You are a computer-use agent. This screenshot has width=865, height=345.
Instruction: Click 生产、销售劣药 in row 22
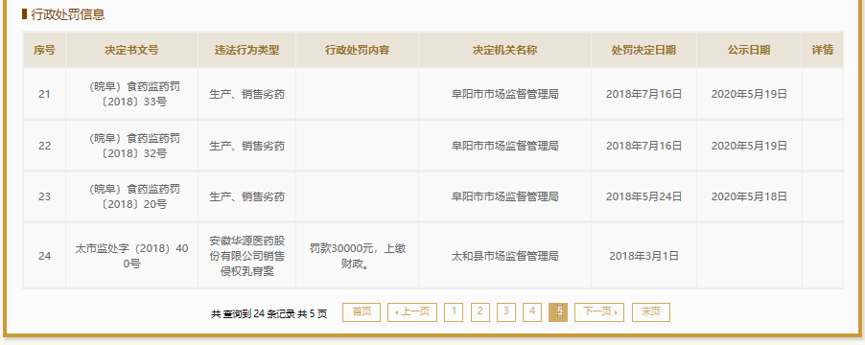point(247,146)
